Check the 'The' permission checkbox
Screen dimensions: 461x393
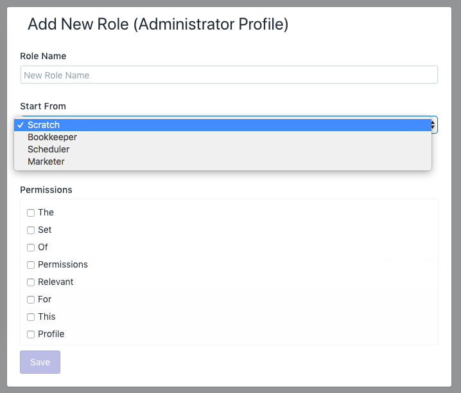[x=31, y=213]
